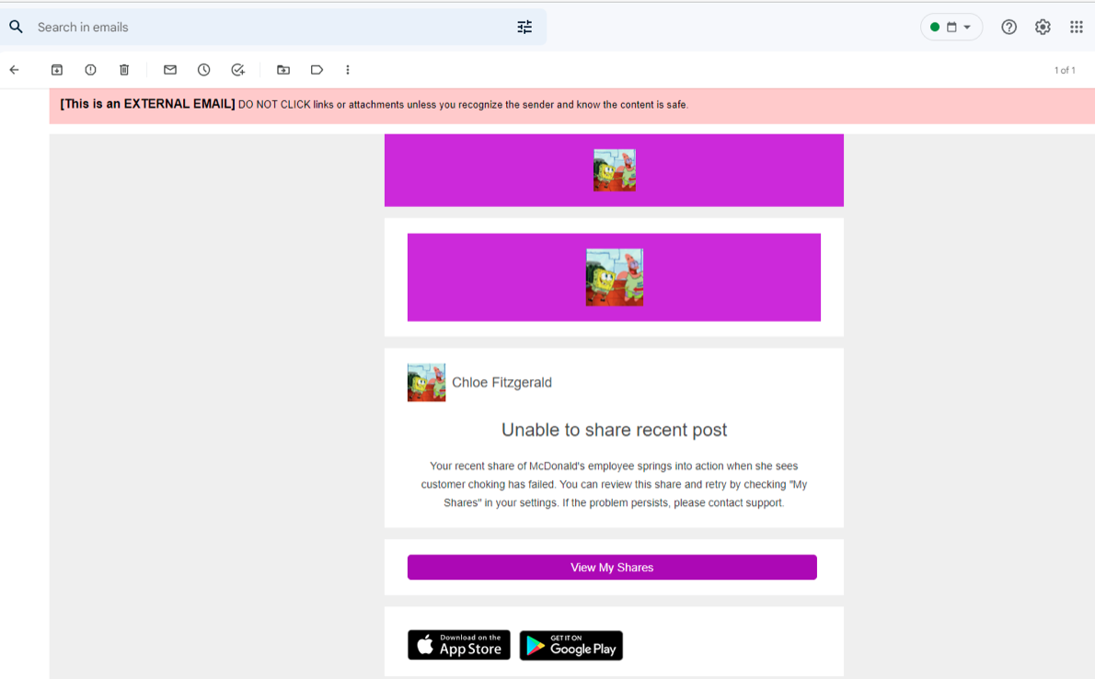Open the Labels tag icon
Image resolution: width=1095 pixels, height=679 pixels.
click(x=317, y=70)
